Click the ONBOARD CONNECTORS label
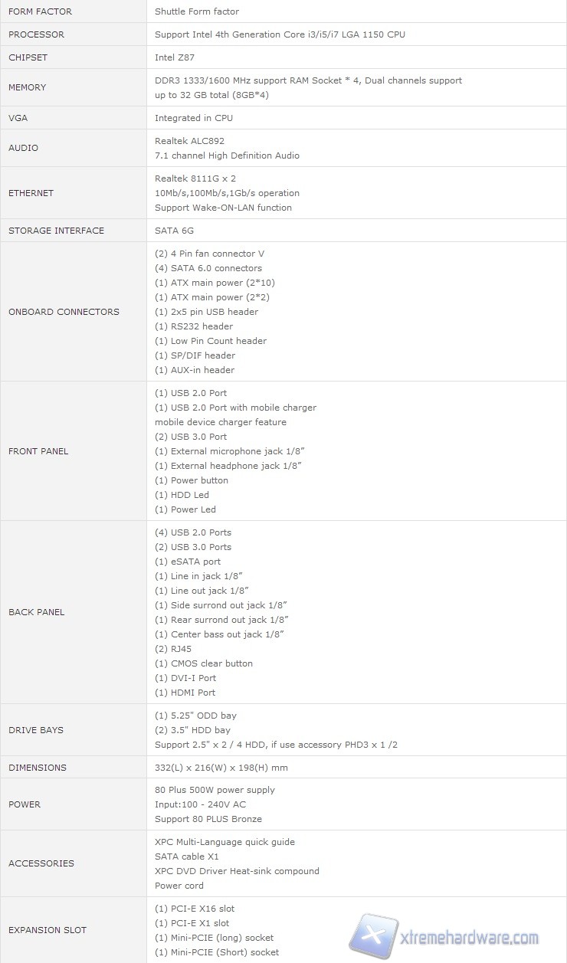 (64, 312)
